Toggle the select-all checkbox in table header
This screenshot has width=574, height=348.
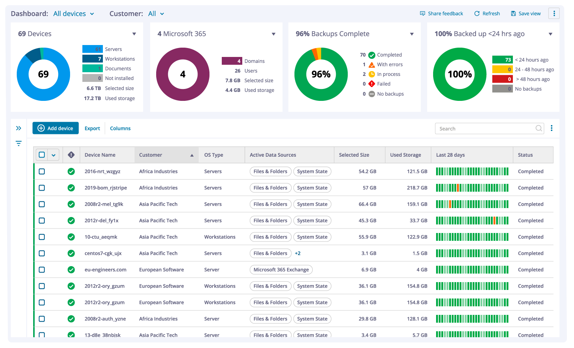42,155
